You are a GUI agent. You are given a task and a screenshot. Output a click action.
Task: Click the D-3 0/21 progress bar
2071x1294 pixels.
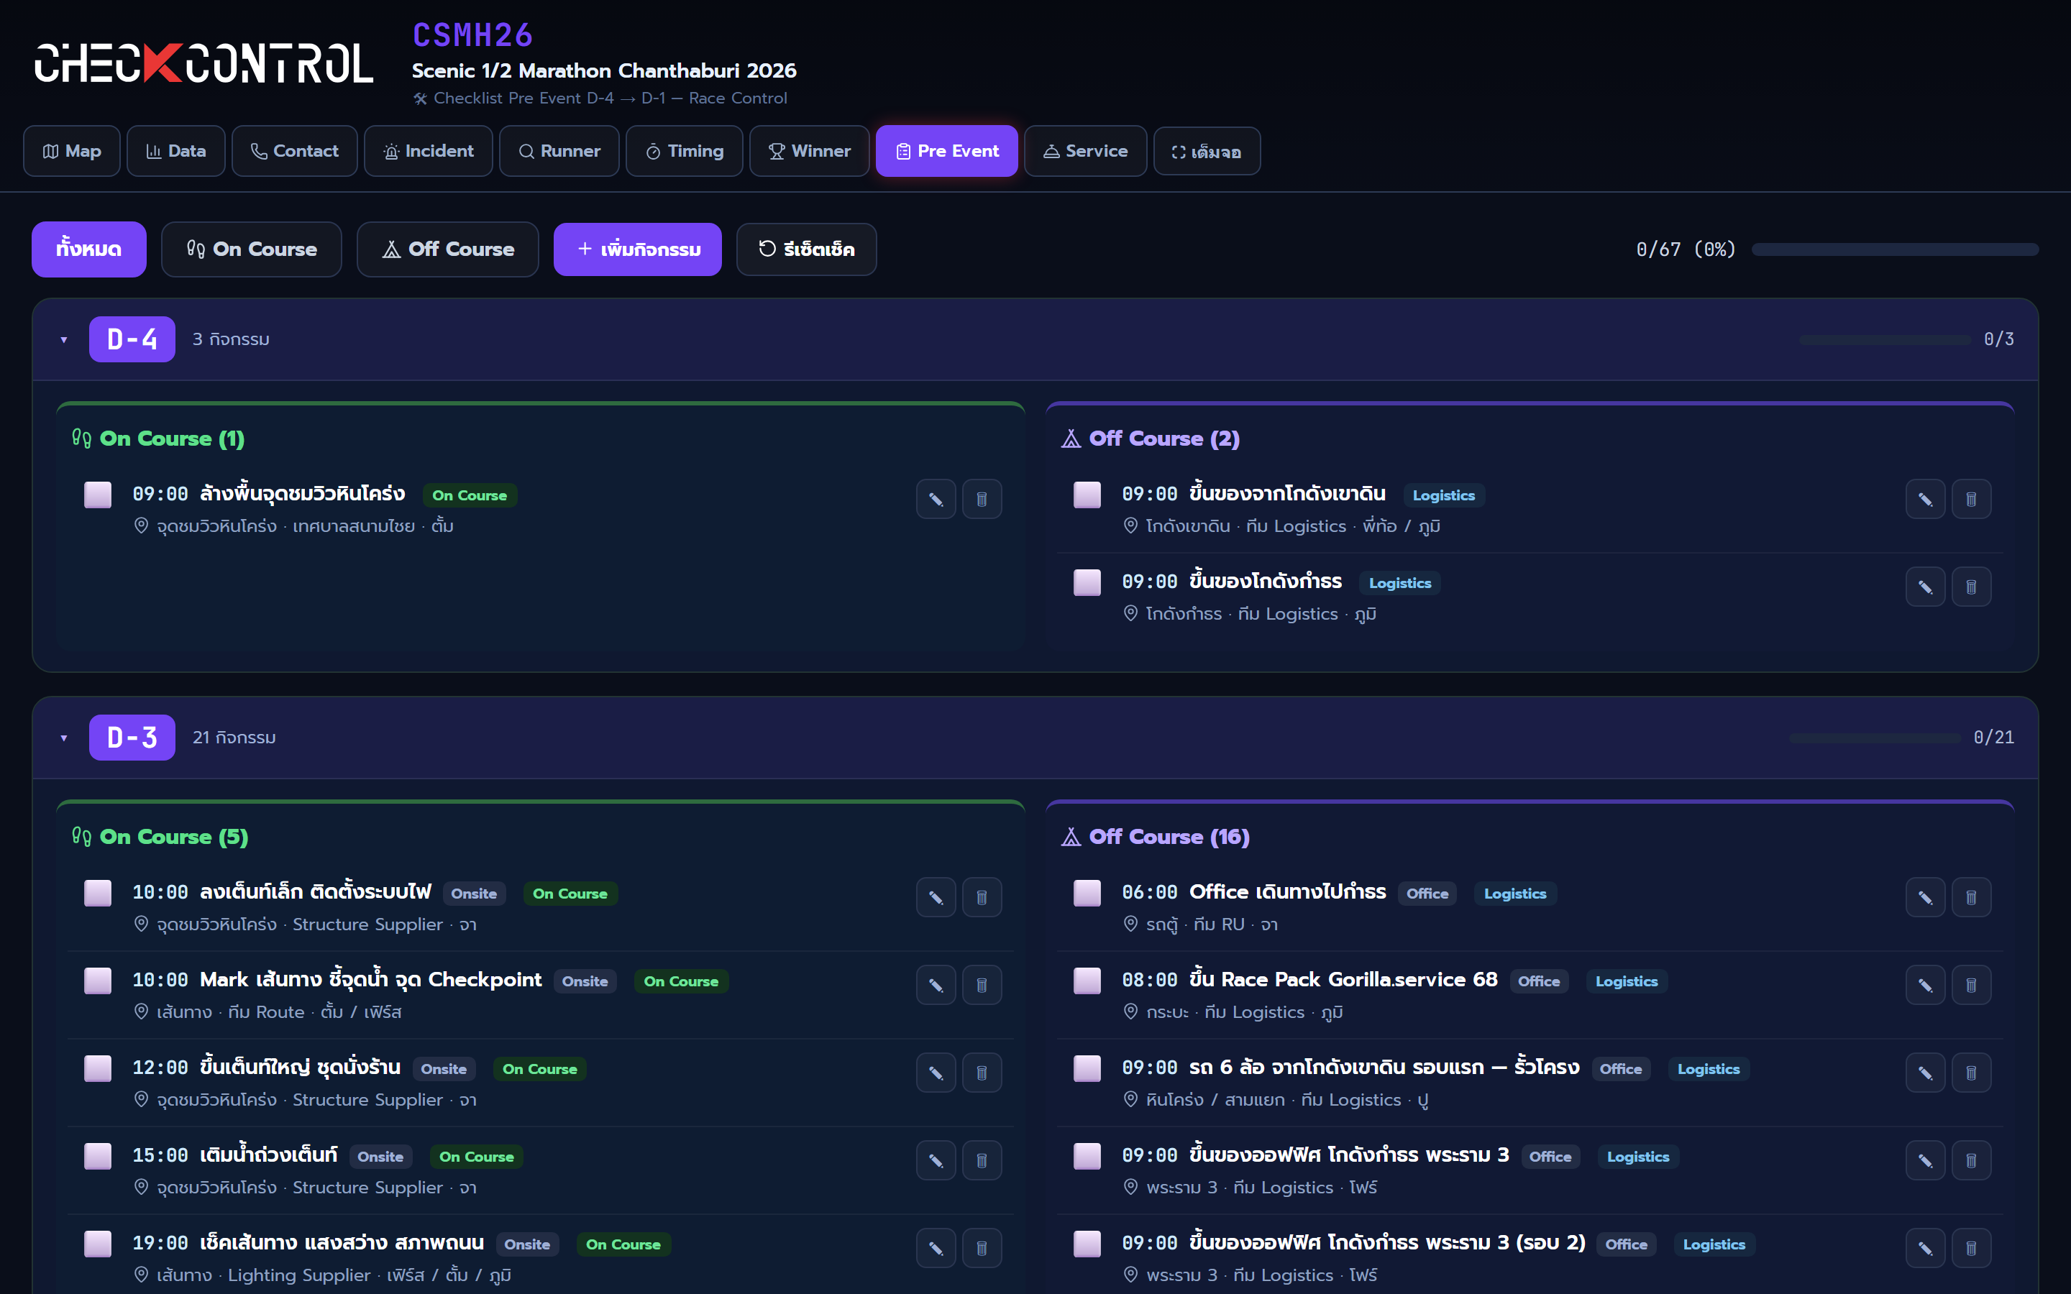[x=1874, y=738]
